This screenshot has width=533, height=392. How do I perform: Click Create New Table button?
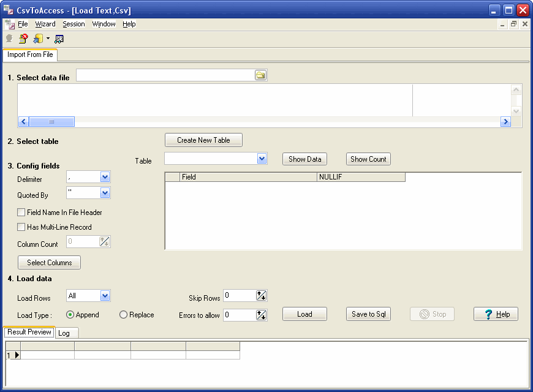[x=203, y=140]
